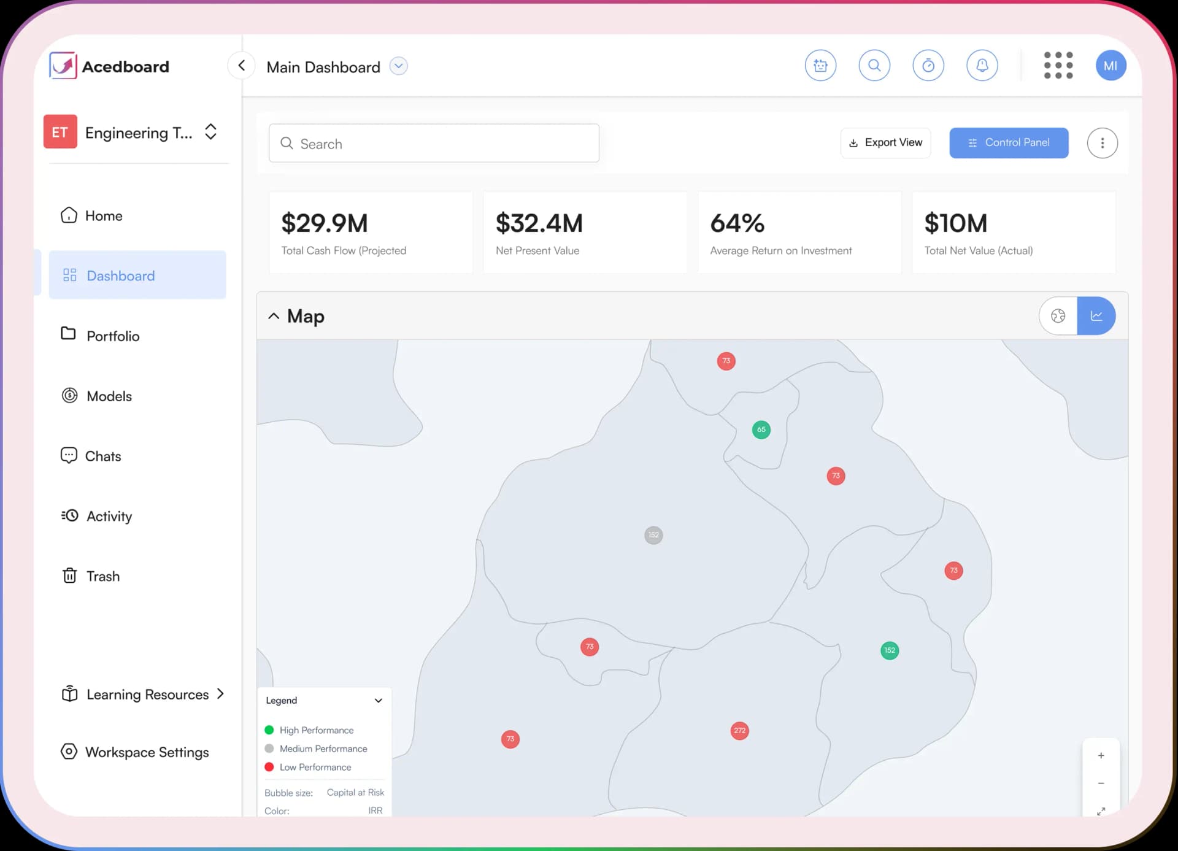
Task: Open Models in the sidebar
Action: (137, 396)
